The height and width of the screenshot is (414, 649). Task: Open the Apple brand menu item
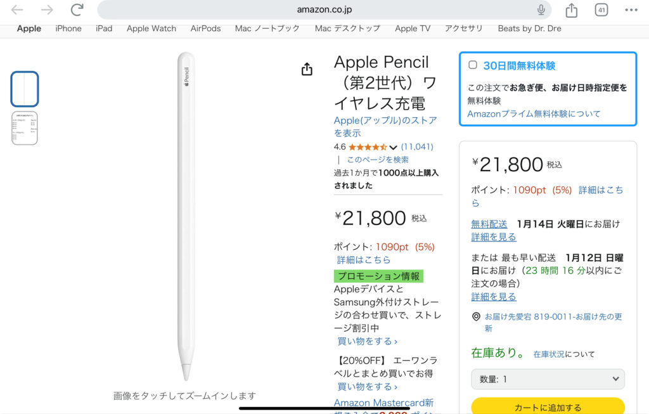[29, 29]
